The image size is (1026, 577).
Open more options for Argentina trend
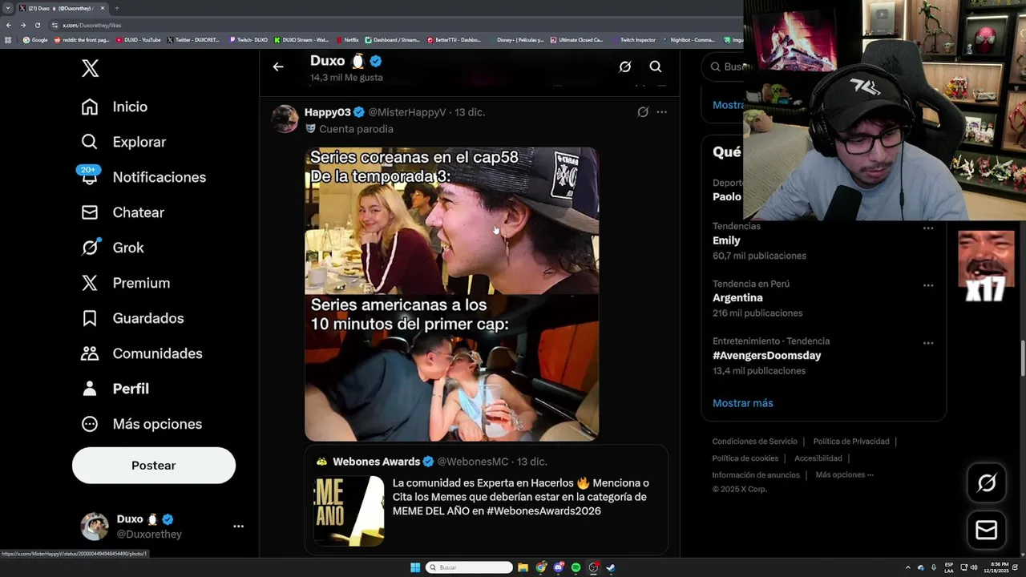[928, 286]
